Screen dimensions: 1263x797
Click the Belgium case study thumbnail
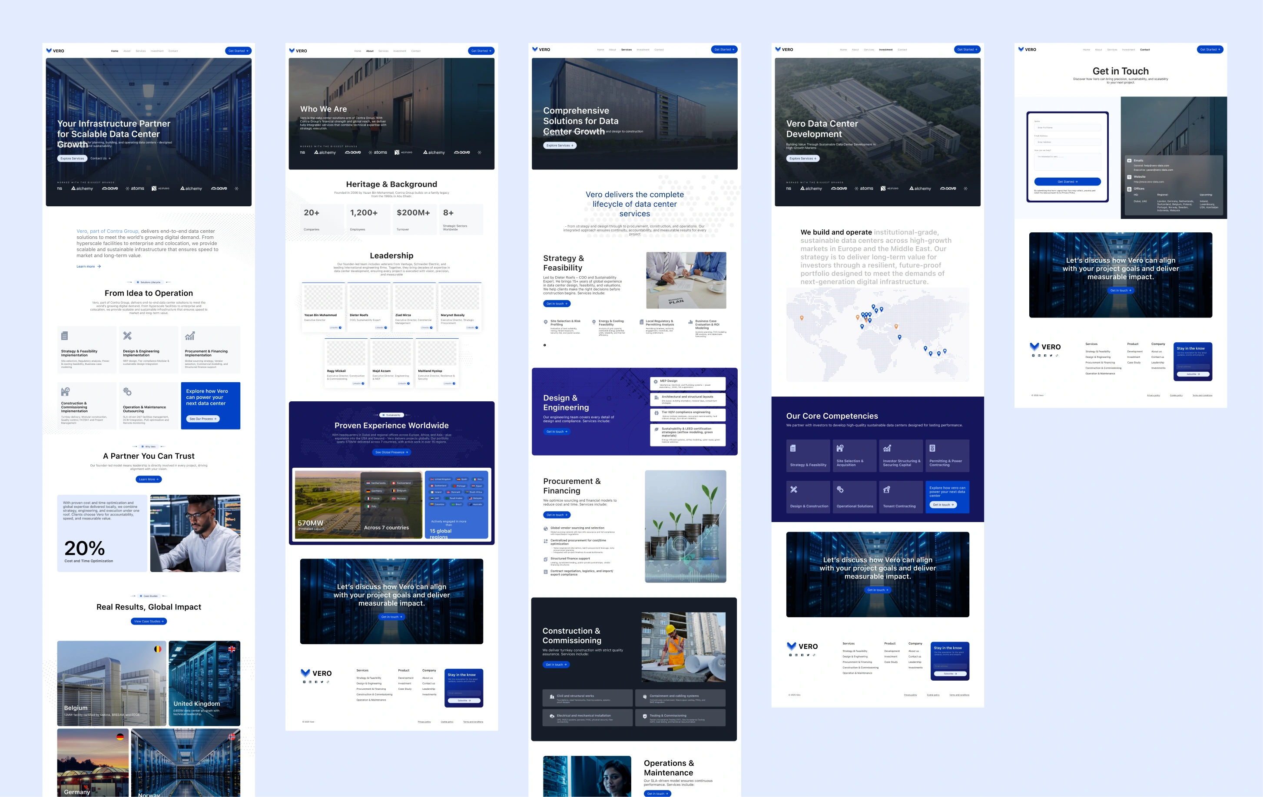[112, 683]
